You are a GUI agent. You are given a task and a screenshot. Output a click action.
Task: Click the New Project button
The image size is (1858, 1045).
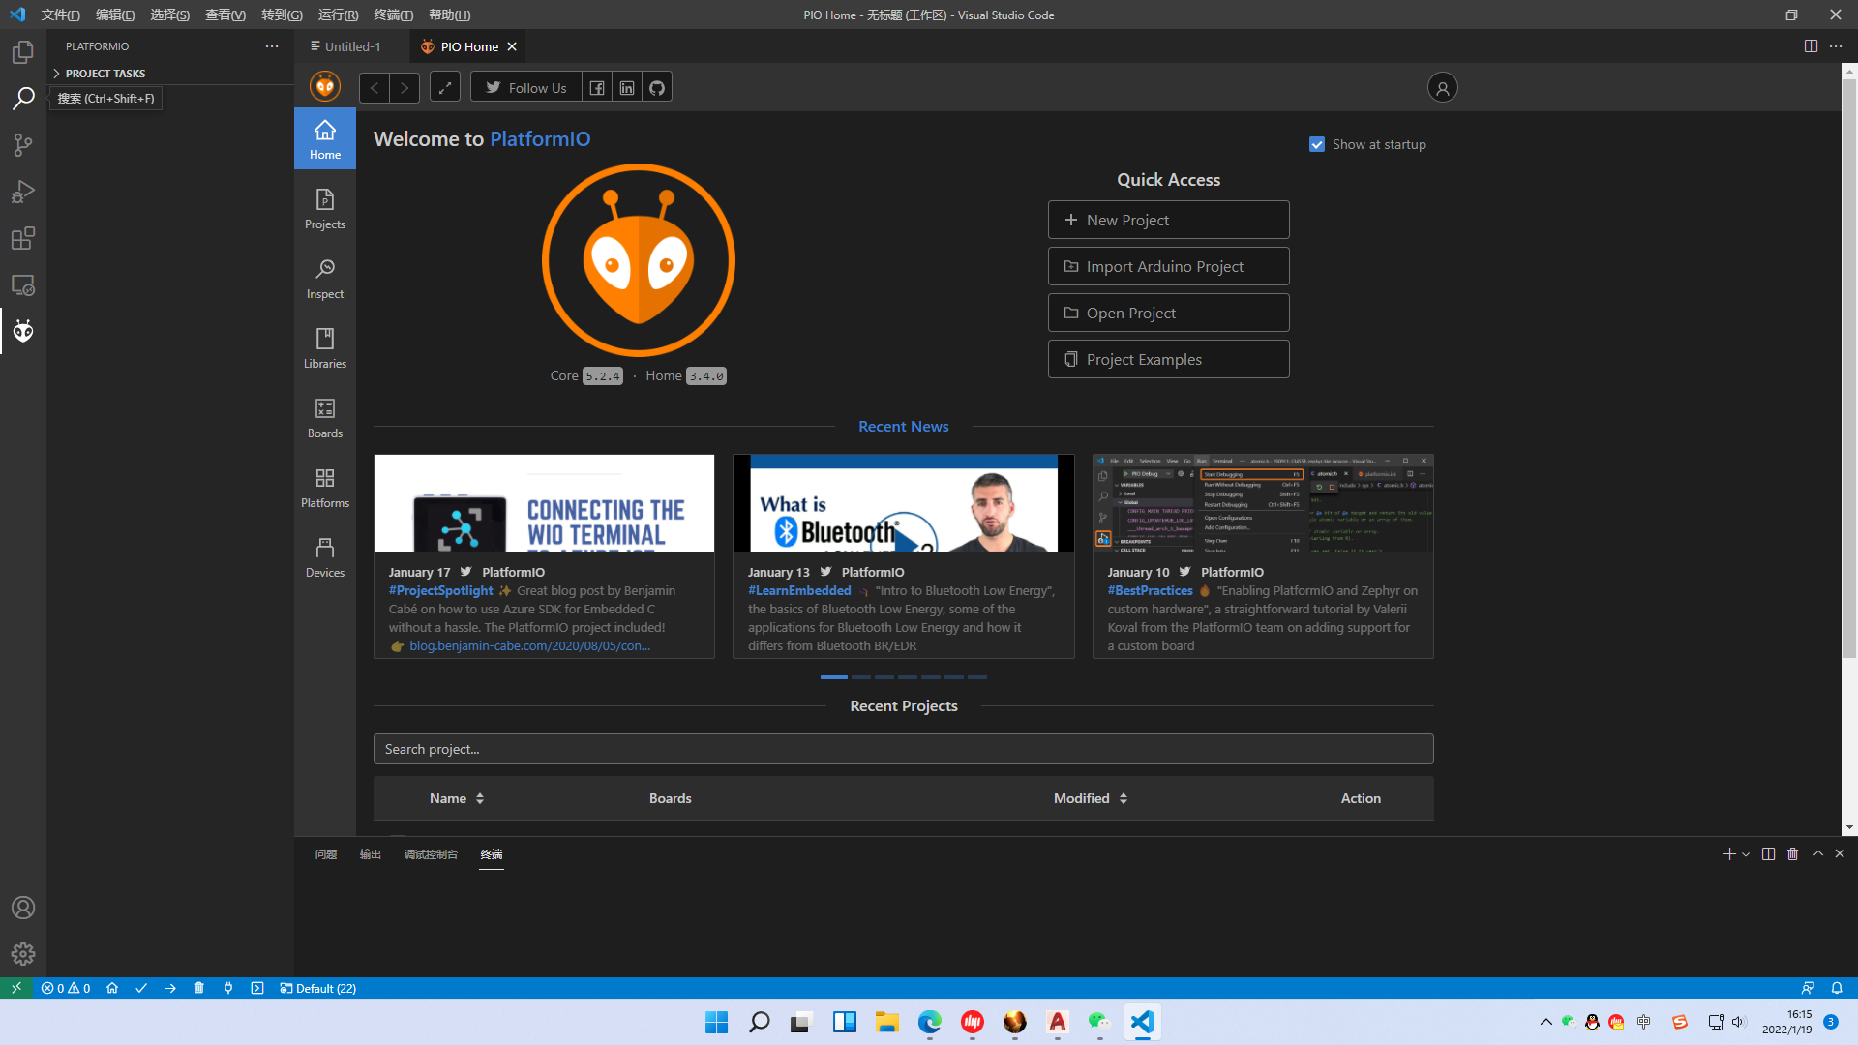[x=1168, y=220]
